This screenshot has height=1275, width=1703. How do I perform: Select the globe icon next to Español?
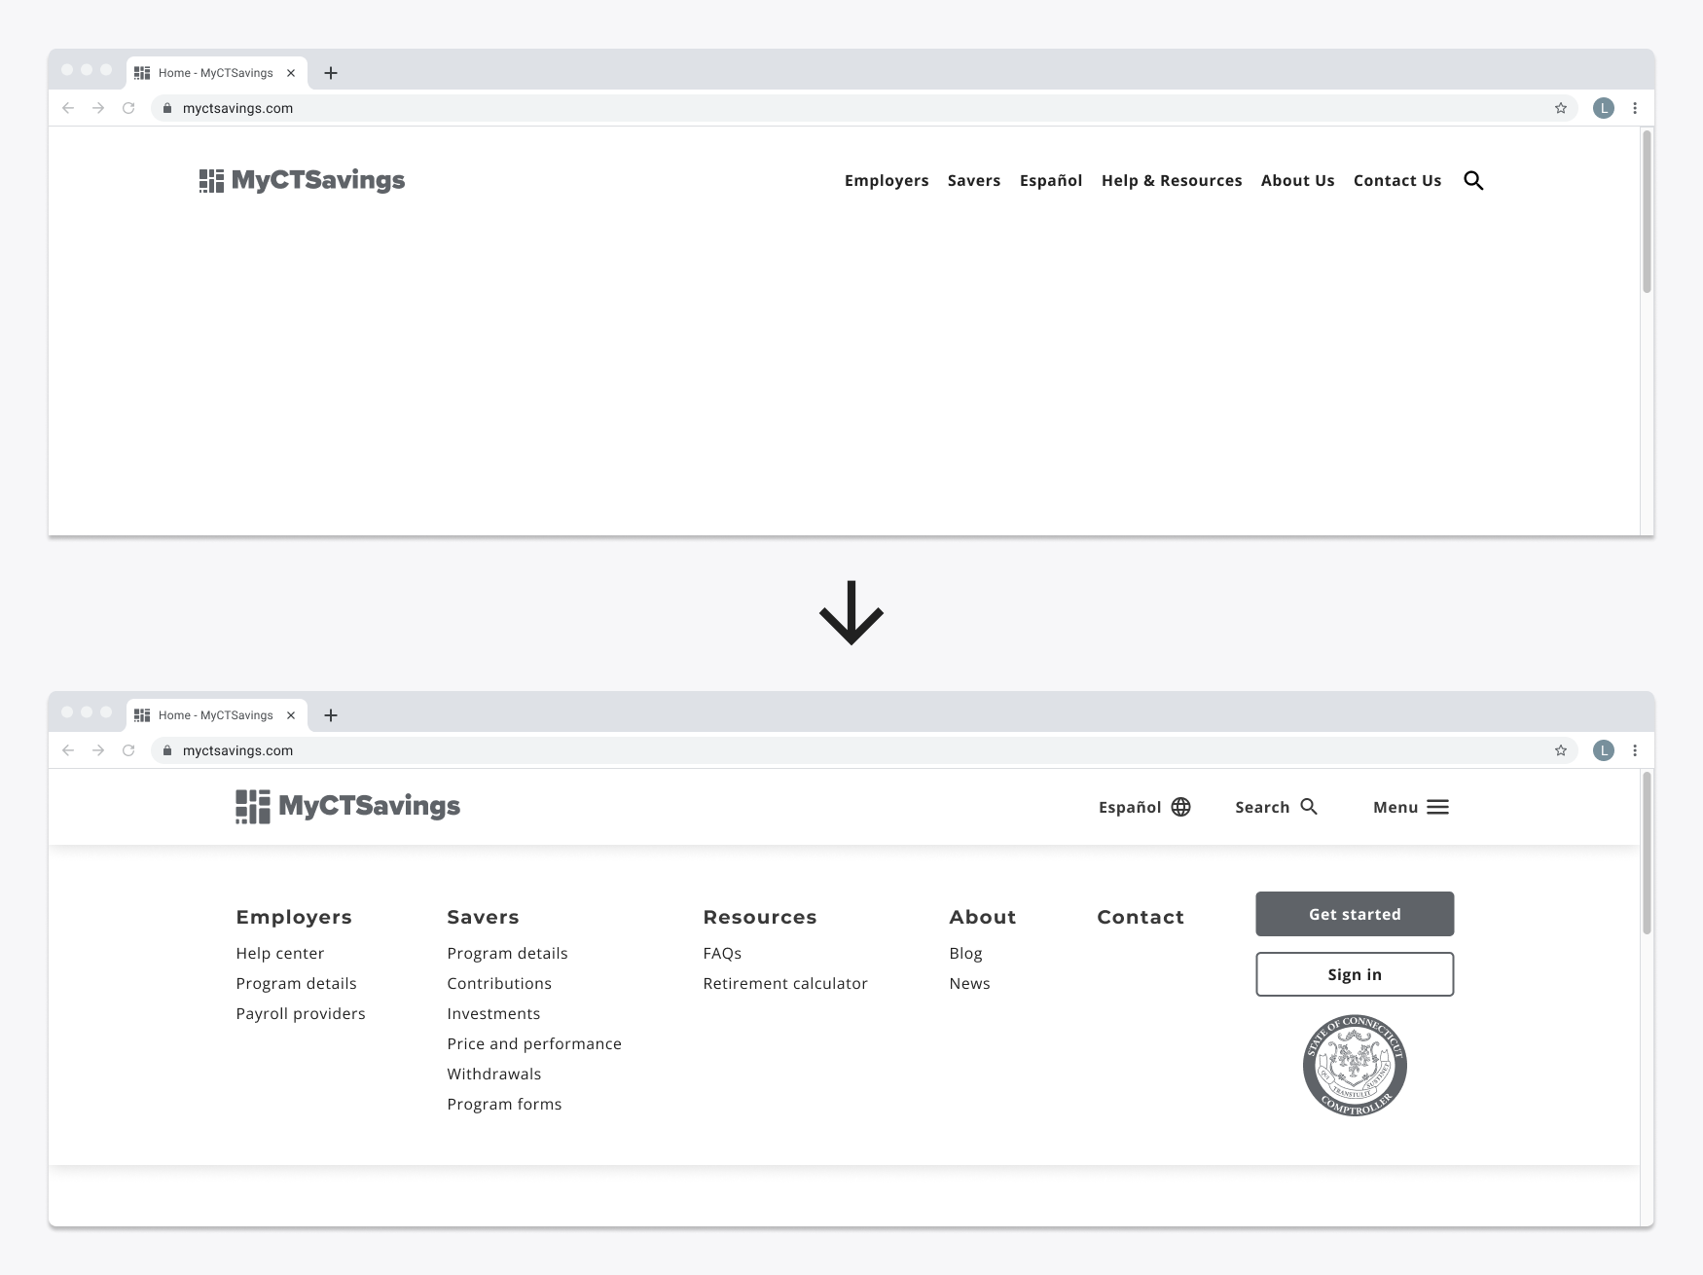(1179, 807)
